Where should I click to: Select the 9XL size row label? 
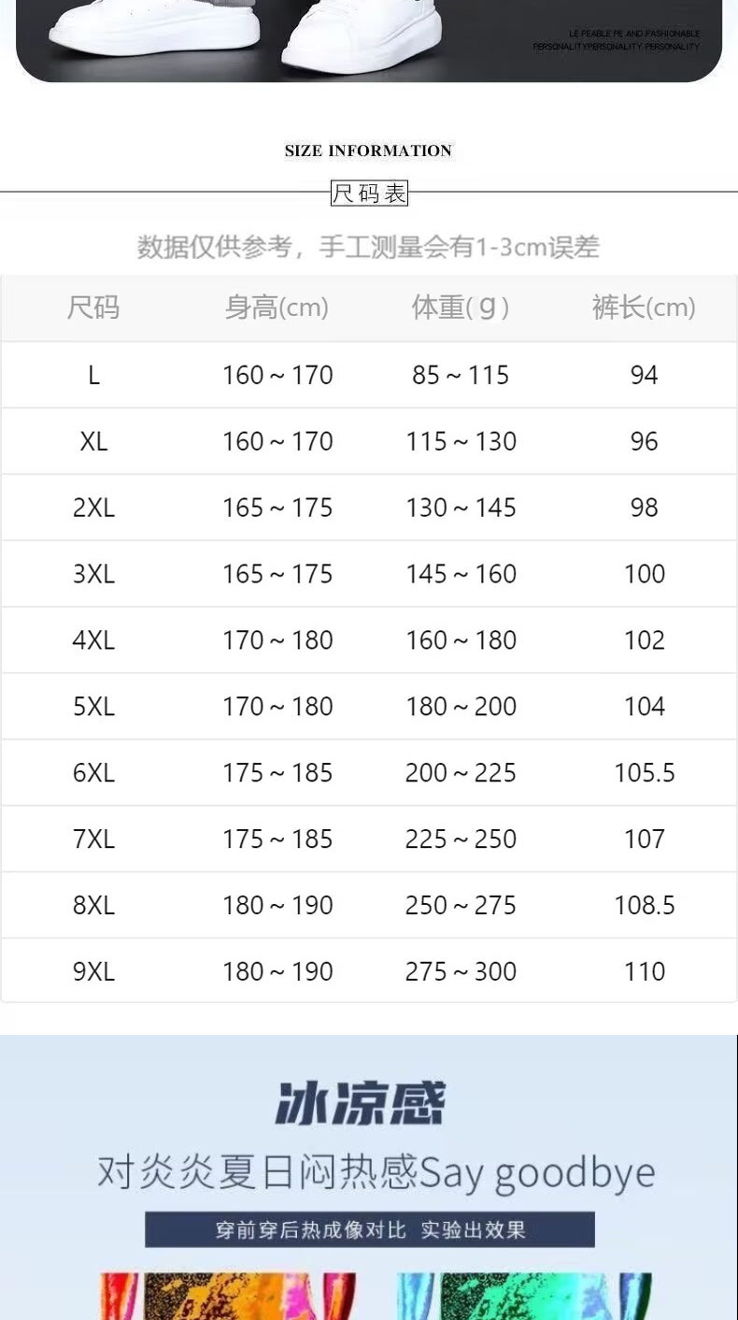click(x=93, y=971)
